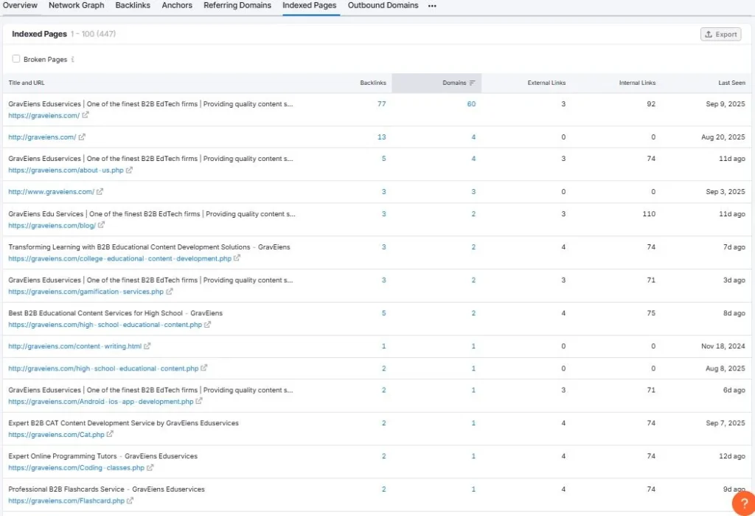Open the Coding-classes.php URL link
This screenshot has width=755, height=516.
coord(76,468)
